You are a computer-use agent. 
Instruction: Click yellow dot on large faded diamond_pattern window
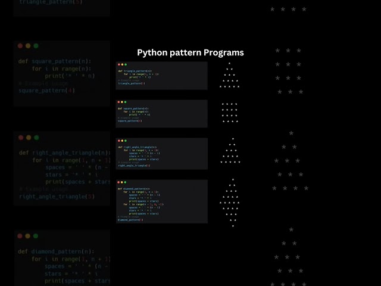tap(28, 236)
